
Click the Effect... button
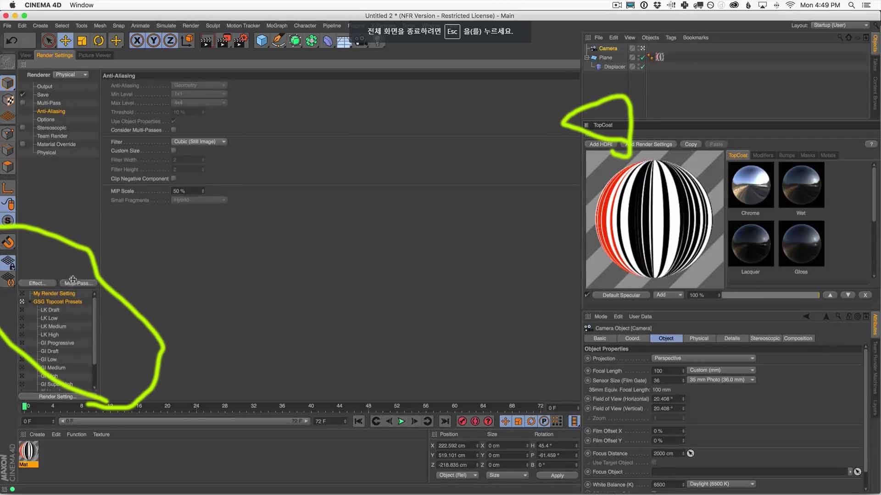(38, 283)
